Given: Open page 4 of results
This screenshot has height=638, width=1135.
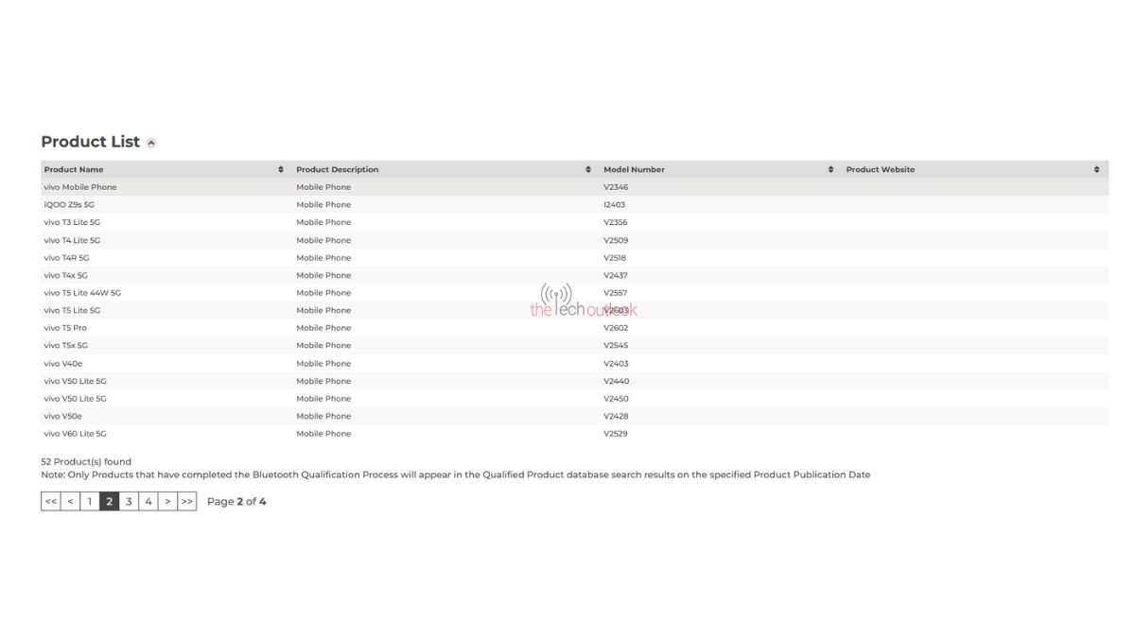Looking at the screenshot, I should (148, 502).
